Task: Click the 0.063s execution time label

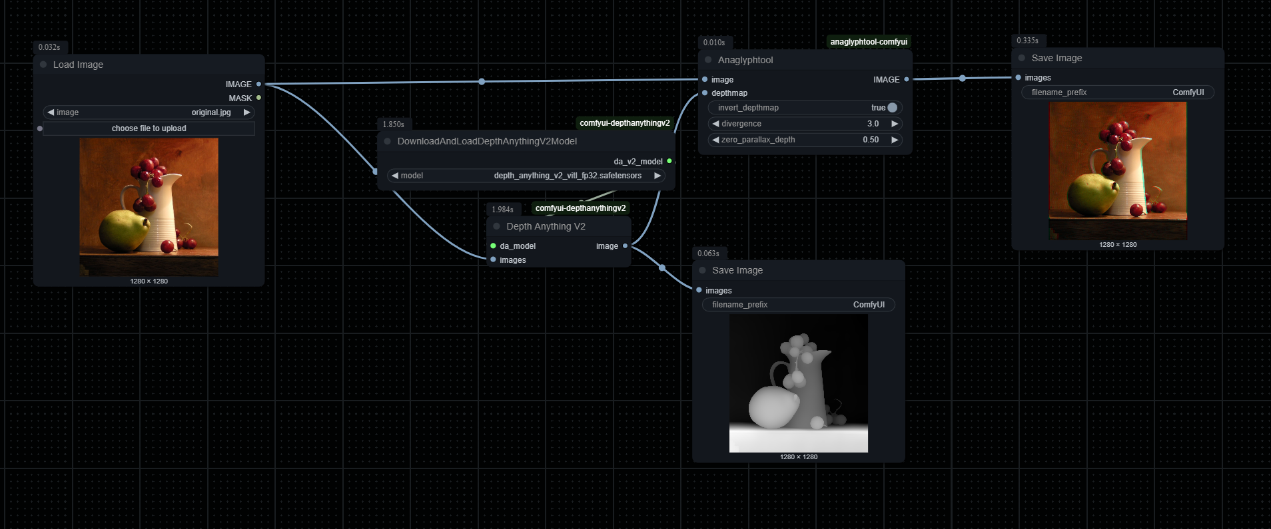Action: click(x=708, y=254)
